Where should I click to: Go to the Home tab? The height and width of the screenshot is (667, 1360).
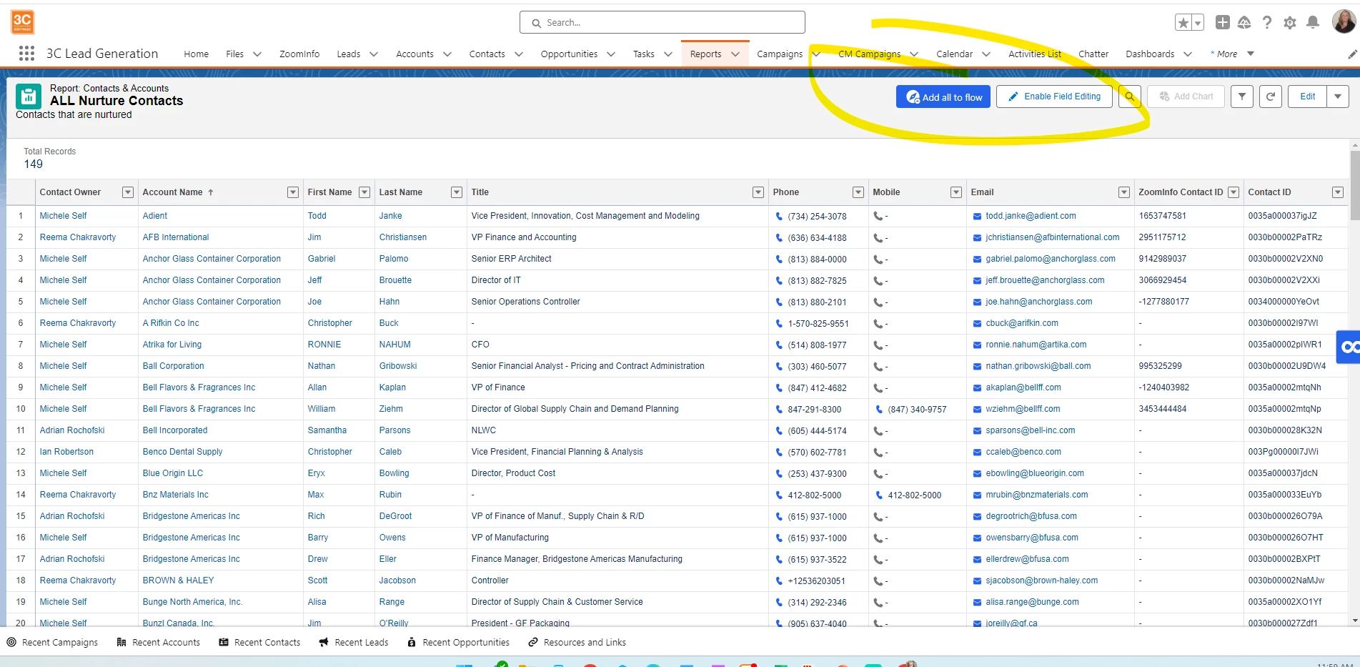197,54
